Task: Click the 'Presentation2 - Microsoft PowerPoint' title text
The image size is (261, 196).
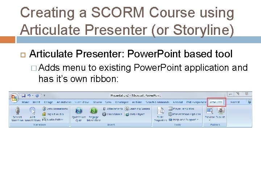Action: coord(136,95)
